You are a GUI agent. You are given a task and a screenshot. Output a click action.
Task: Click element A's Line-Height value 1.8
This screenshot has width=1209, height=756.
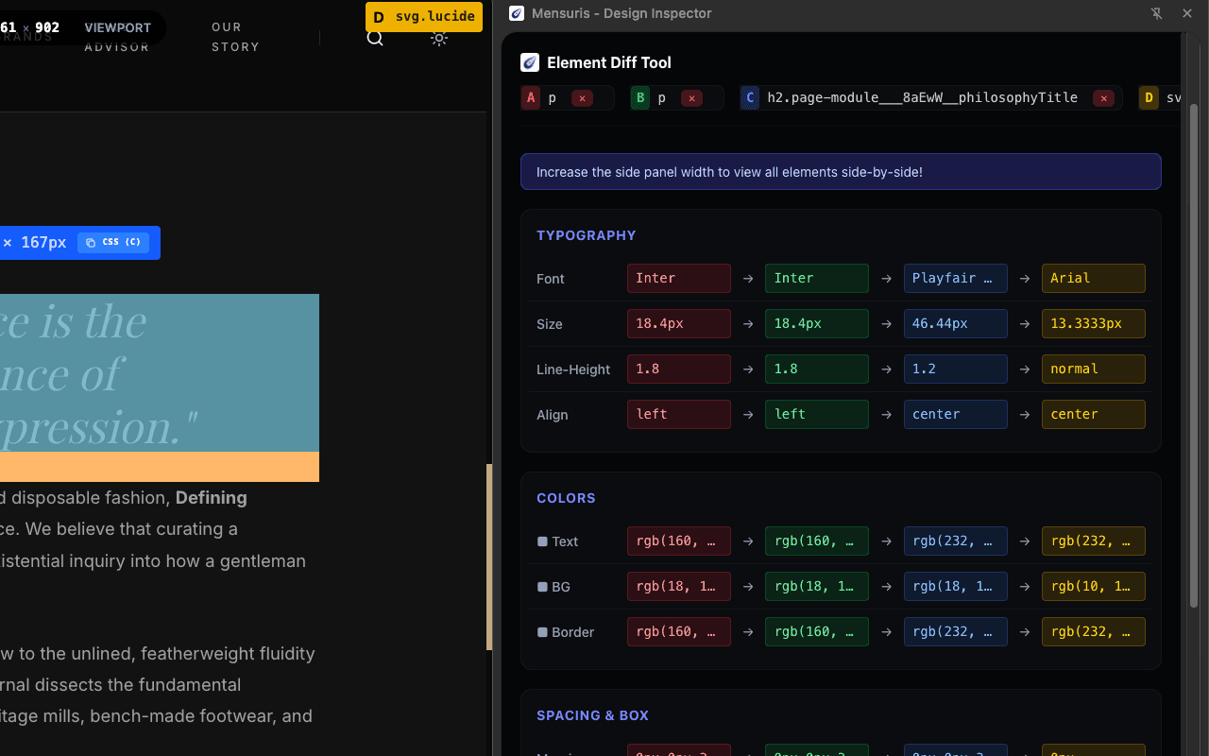(679, 369)
